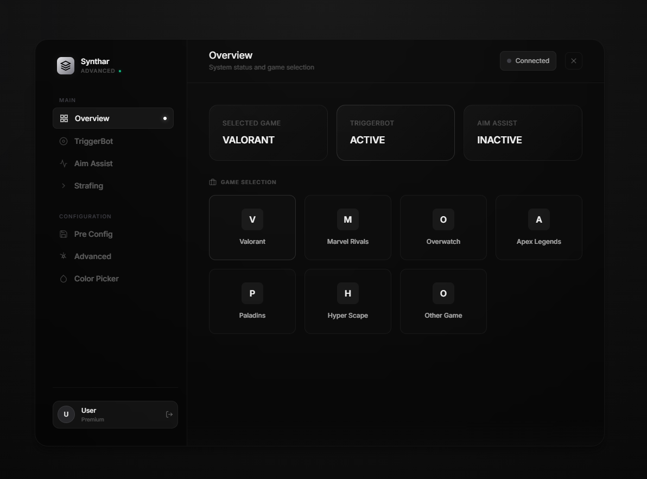Select the TriggerBot target icon in sidebar

(x=65, y=141)
